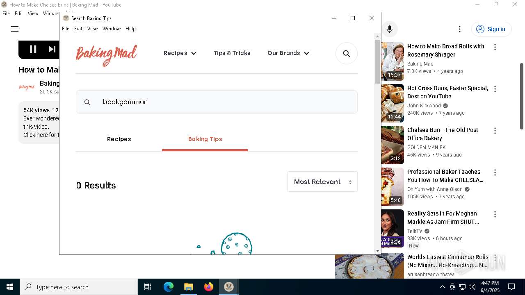Open the Chelsea Bun Old Post Office thumbnail
525x295 pixels.
coord(393,145)
